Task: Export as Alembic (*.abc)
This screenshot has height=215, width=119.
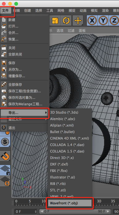Action: (70, 119)
